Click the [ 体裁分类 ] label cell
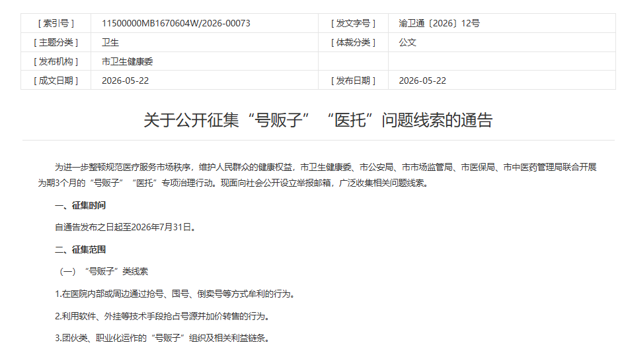The height and width of the screenshot is (355, 622). pyautogui.click(x=353, y=42)
